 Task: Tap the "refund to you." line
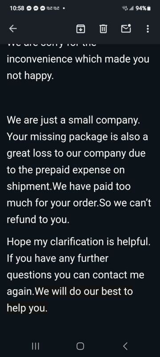tap(38, 220)
